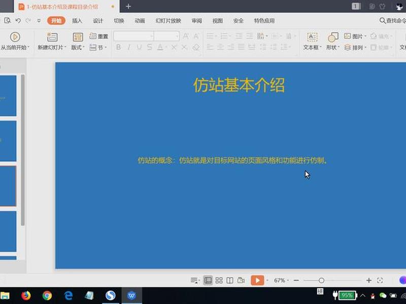Viewport: 406px width, 304px height.
Task: Open the font name combo box
Action: pos(133,36)
